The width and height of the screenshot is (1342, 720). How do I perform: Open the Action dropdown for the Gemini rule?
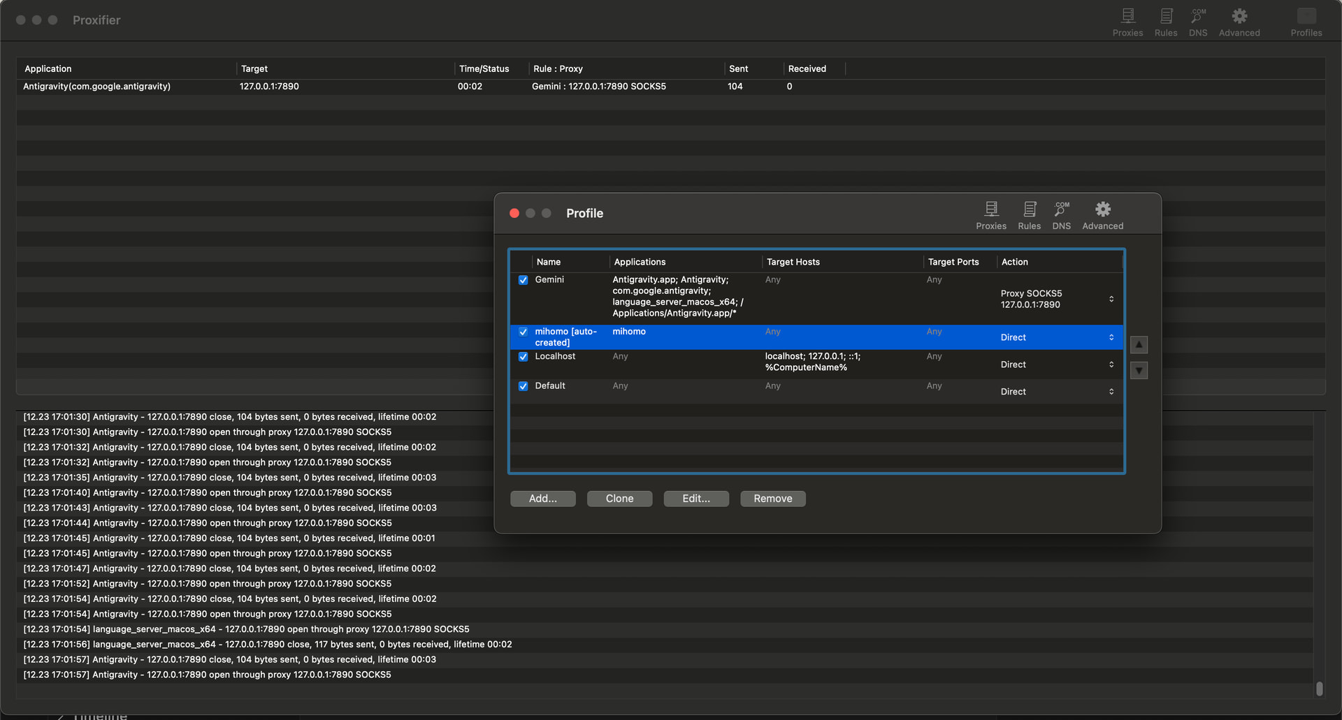1111,299
